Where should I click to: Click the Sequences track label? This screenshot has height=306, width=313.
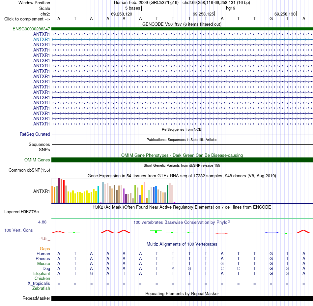click(39, 144)
